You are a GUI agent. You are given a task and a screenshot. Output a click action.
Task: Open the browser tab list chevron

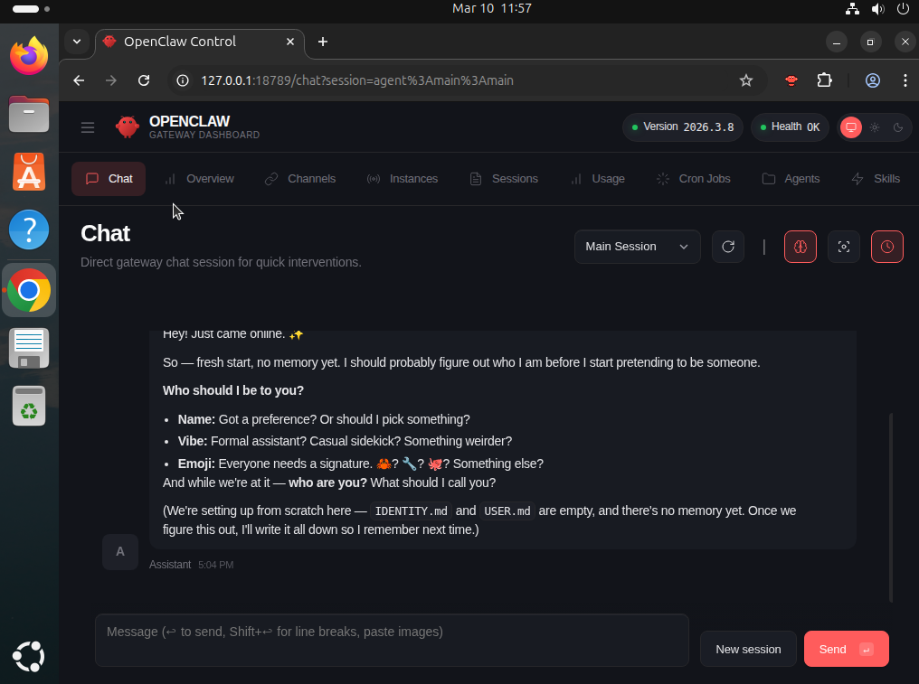(77, 42)
